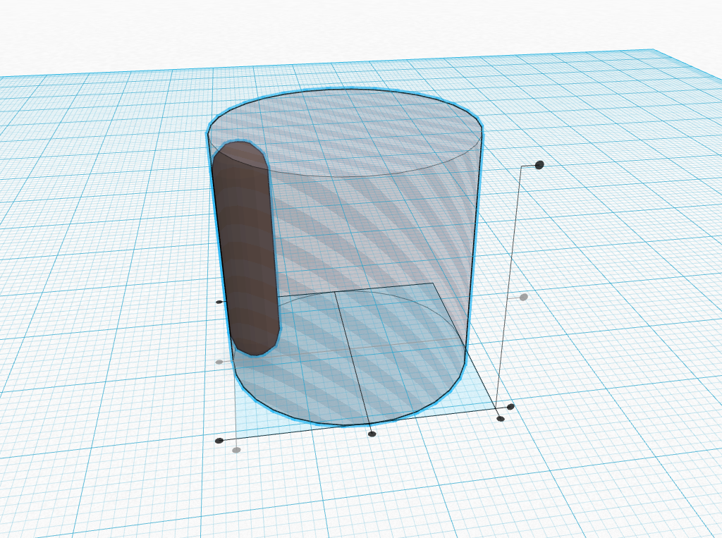Click black dot at front-left footprint corner
Viewport: 722px width, 538px height.
(219, 441)
